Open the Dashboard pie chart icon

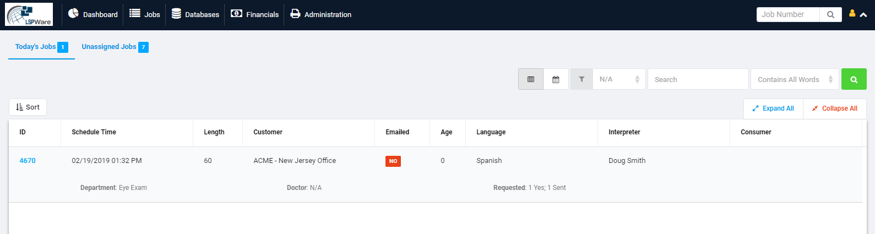[73, 13]
